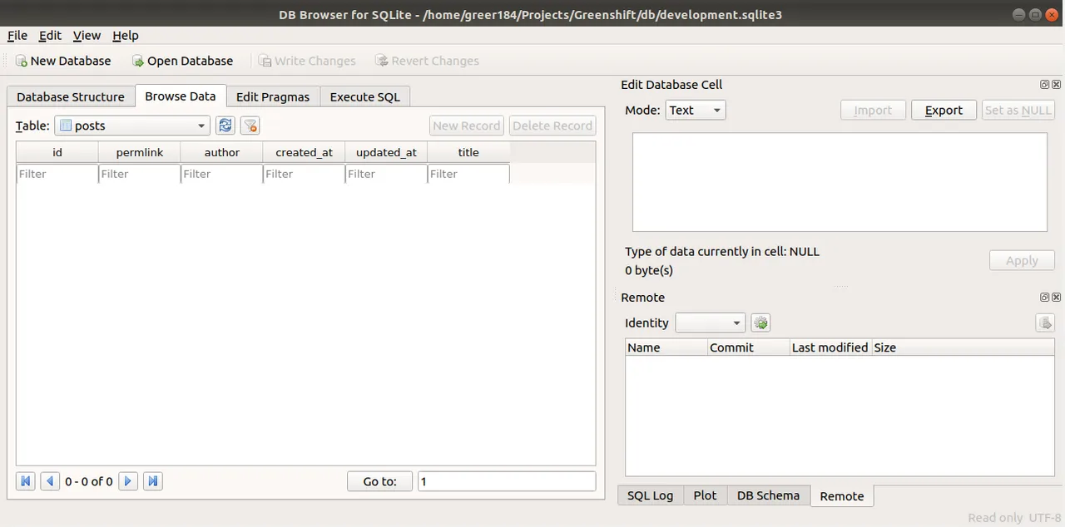Click the filter field under id column

(57, 174)
